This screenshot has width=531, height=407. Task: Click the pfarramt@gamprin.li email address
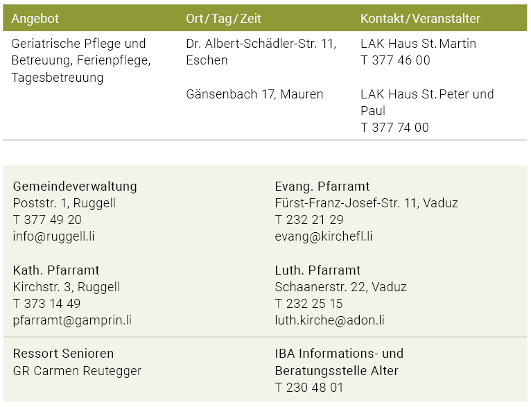tap(72, 320)
